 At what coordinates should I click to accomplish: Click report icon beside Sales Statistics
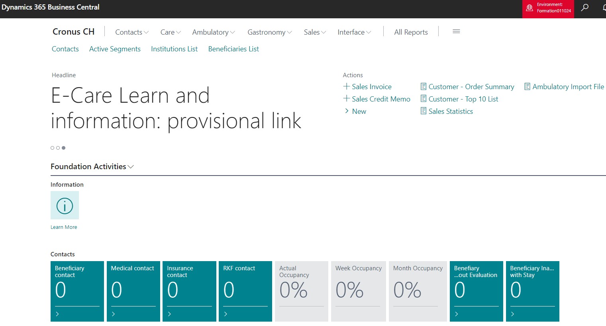(424, 111)
